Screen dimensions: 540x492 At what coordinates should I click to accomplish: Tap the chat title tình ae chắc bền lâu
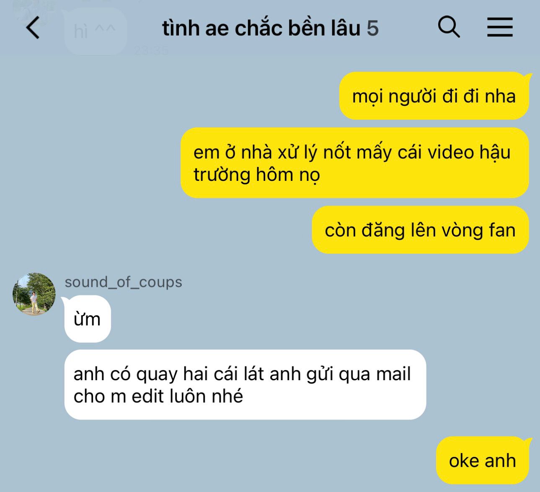[261, 28]
